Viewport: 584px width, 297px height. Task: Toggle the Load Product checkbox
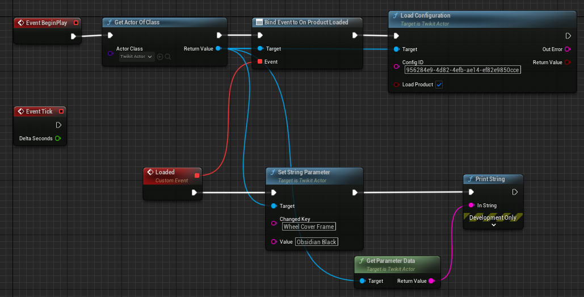(439, 85)
